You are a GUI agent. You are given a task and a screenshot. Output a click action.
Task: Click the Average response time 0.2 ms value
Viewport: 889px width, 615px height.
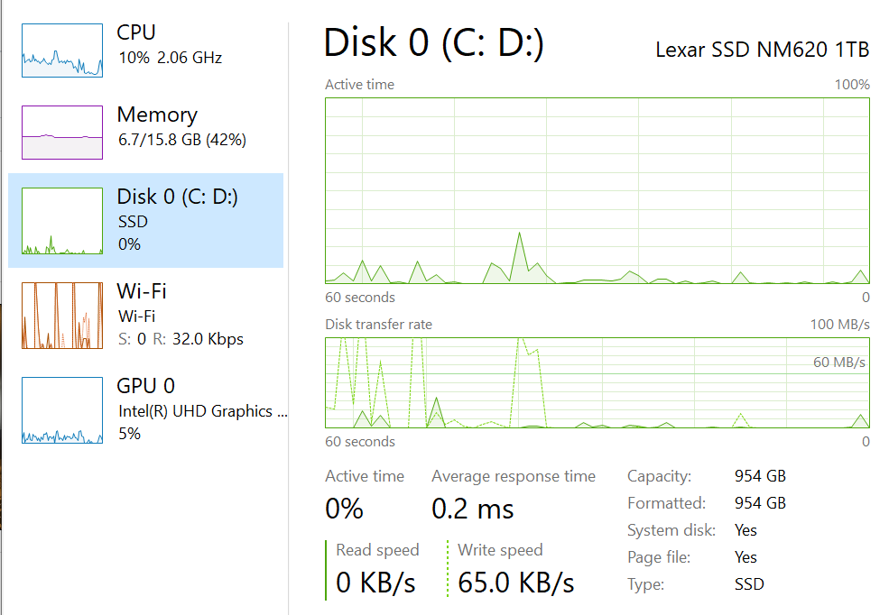coord(472,509)
